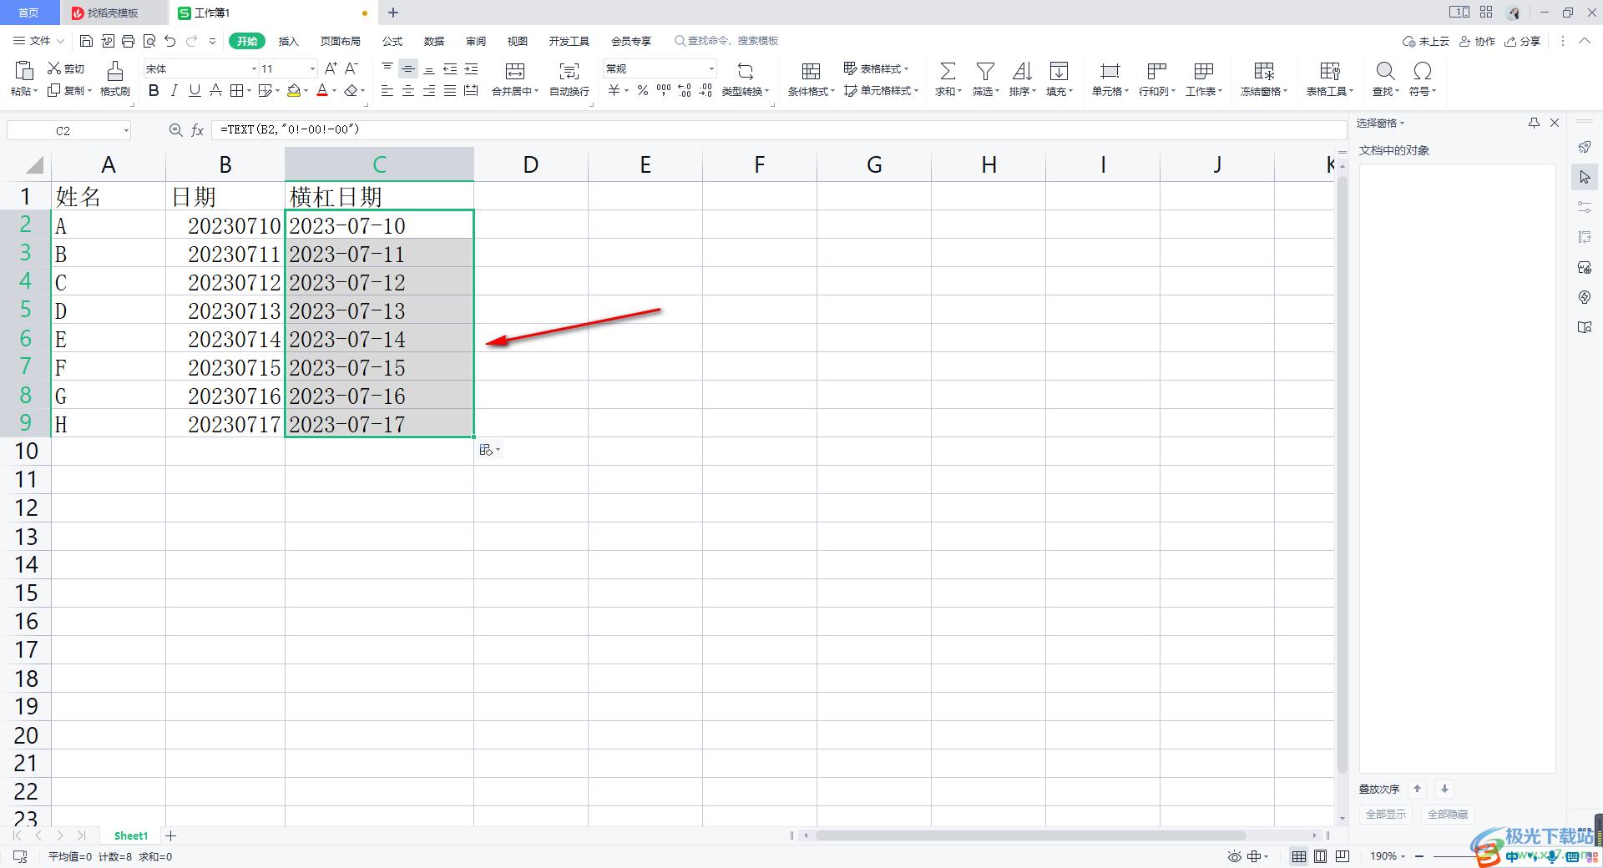The image size is (1603, 868).
Task: Click the Undo arrow
Action: pos(170,41)
